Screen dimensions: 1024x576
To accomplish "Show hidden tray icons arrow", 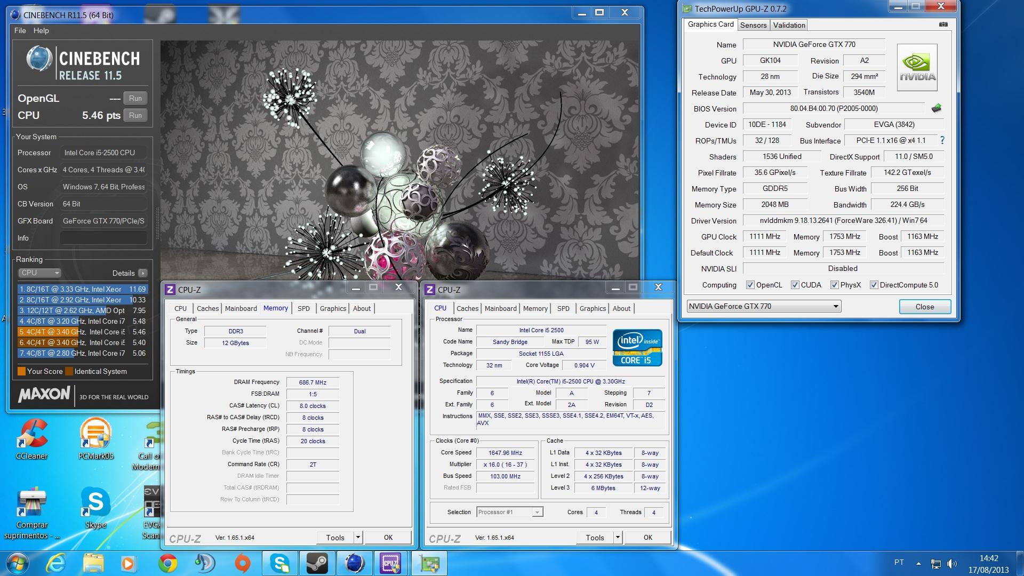I will pyautogui.click(x=918, y=563).
